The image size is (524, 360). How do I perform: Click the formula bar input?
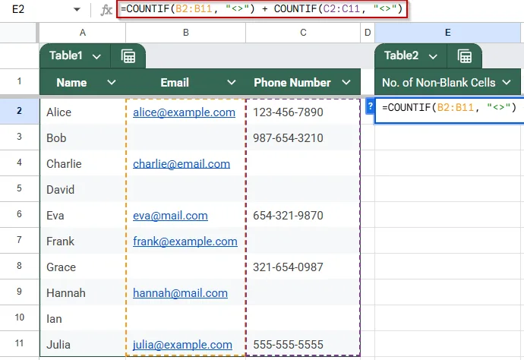pyautogui.click(x=262, y=9)
